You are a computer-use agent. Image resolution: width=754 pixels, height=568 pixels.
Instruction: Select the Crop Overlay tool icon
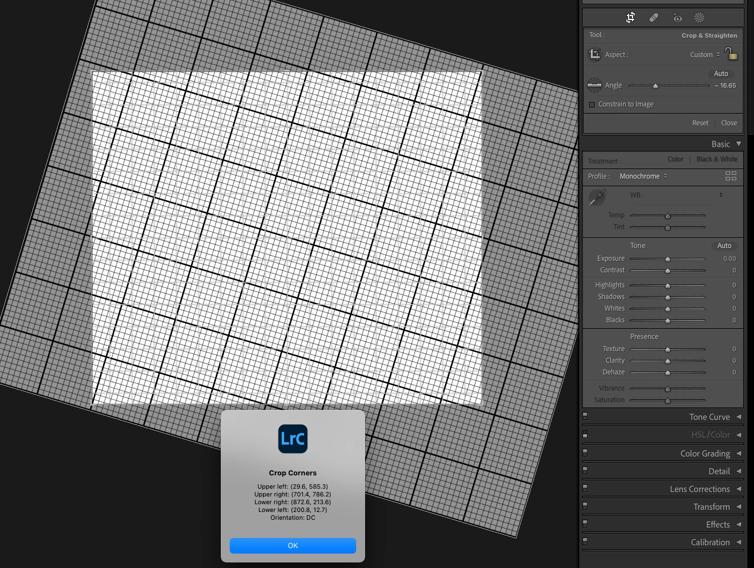point(630,18)
